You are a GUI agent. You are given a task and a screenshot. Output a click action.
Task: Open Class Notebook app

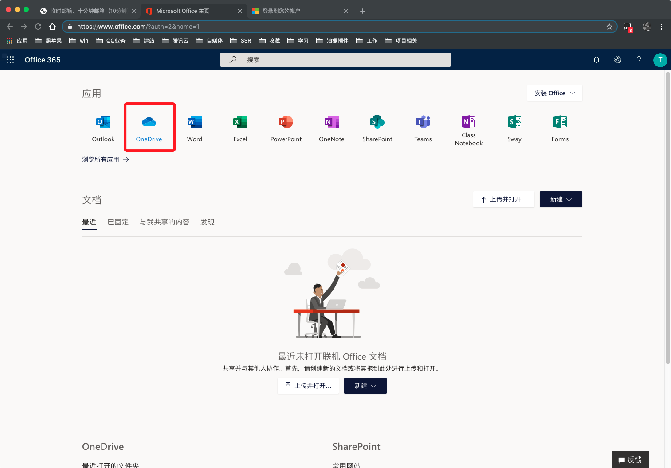click(469, 130)
